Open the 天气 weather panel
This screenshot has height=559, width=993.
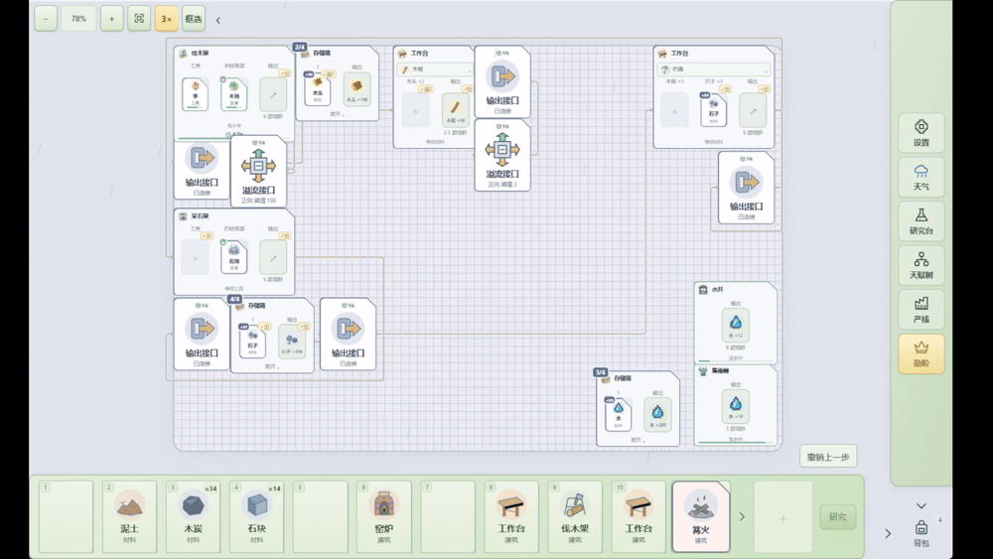click(x=921, y=177)
